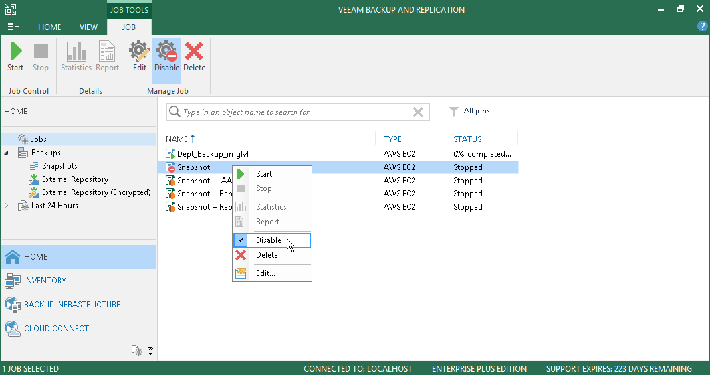Open the HOME navigation pane view

(x=79, y=257)
